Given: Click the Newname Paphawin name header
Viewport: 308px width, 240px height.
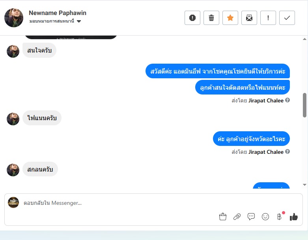Looking at the screenshot, I should (58, 13).
